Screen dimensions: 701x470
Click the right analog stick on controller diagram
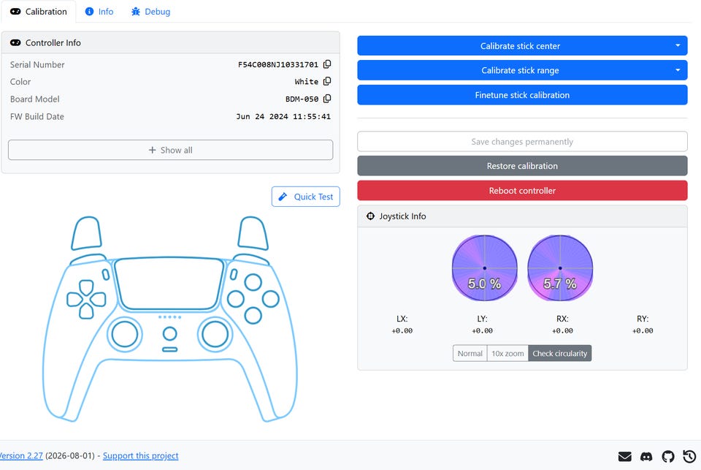tap(215, 334)
